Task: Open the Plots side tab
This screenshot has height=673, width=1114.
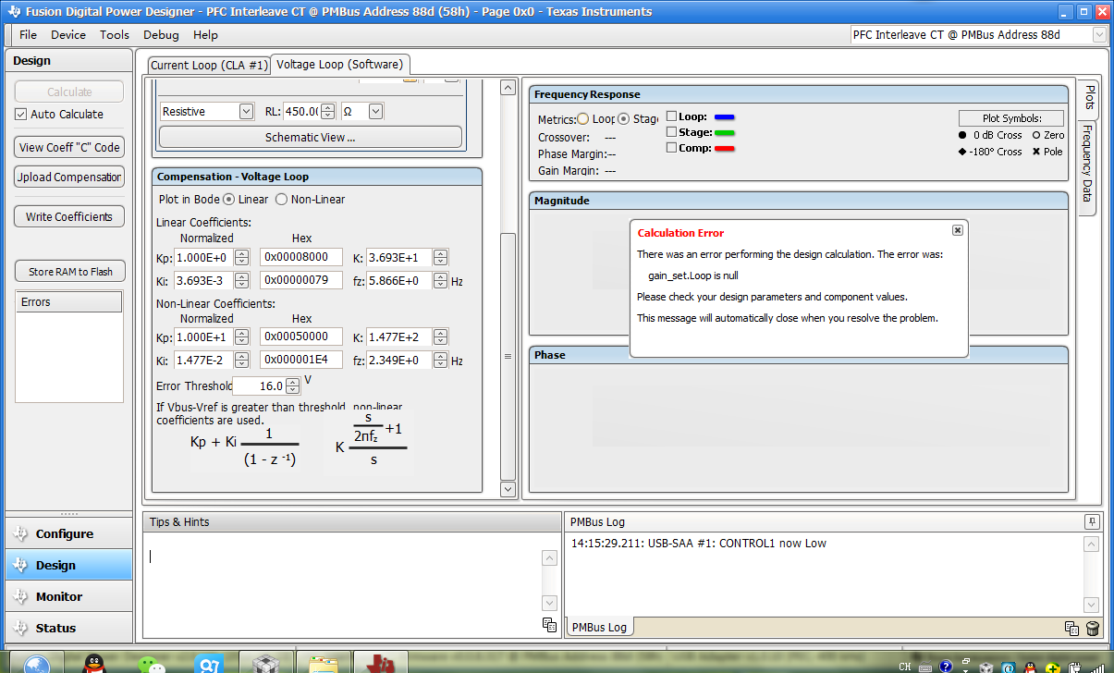Action: [x=1089, y=98]
